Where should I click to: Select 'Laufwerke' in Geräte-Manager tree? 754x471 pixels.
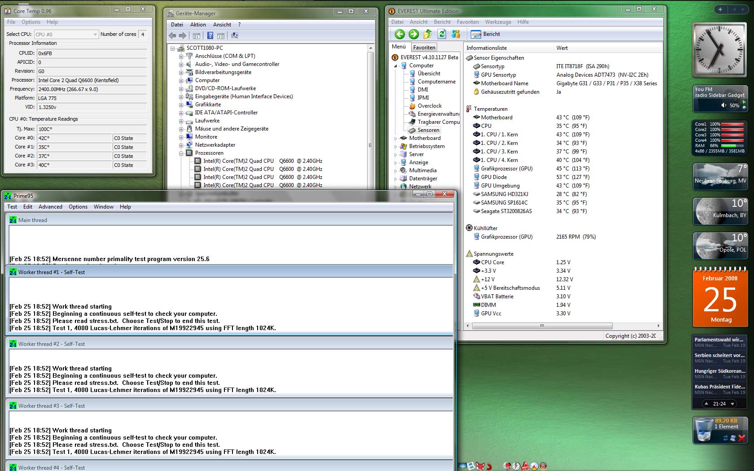[207, 121]
